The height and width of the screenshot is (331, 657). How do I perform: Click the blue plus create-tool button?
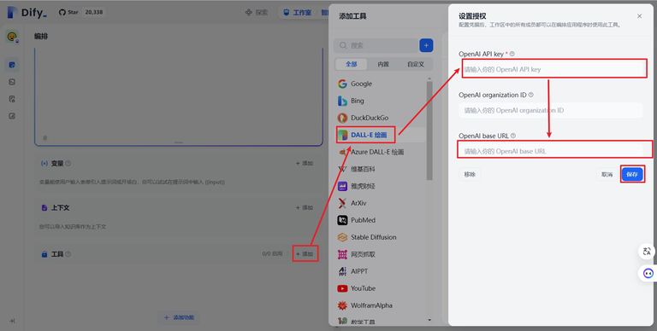point(426,45)
